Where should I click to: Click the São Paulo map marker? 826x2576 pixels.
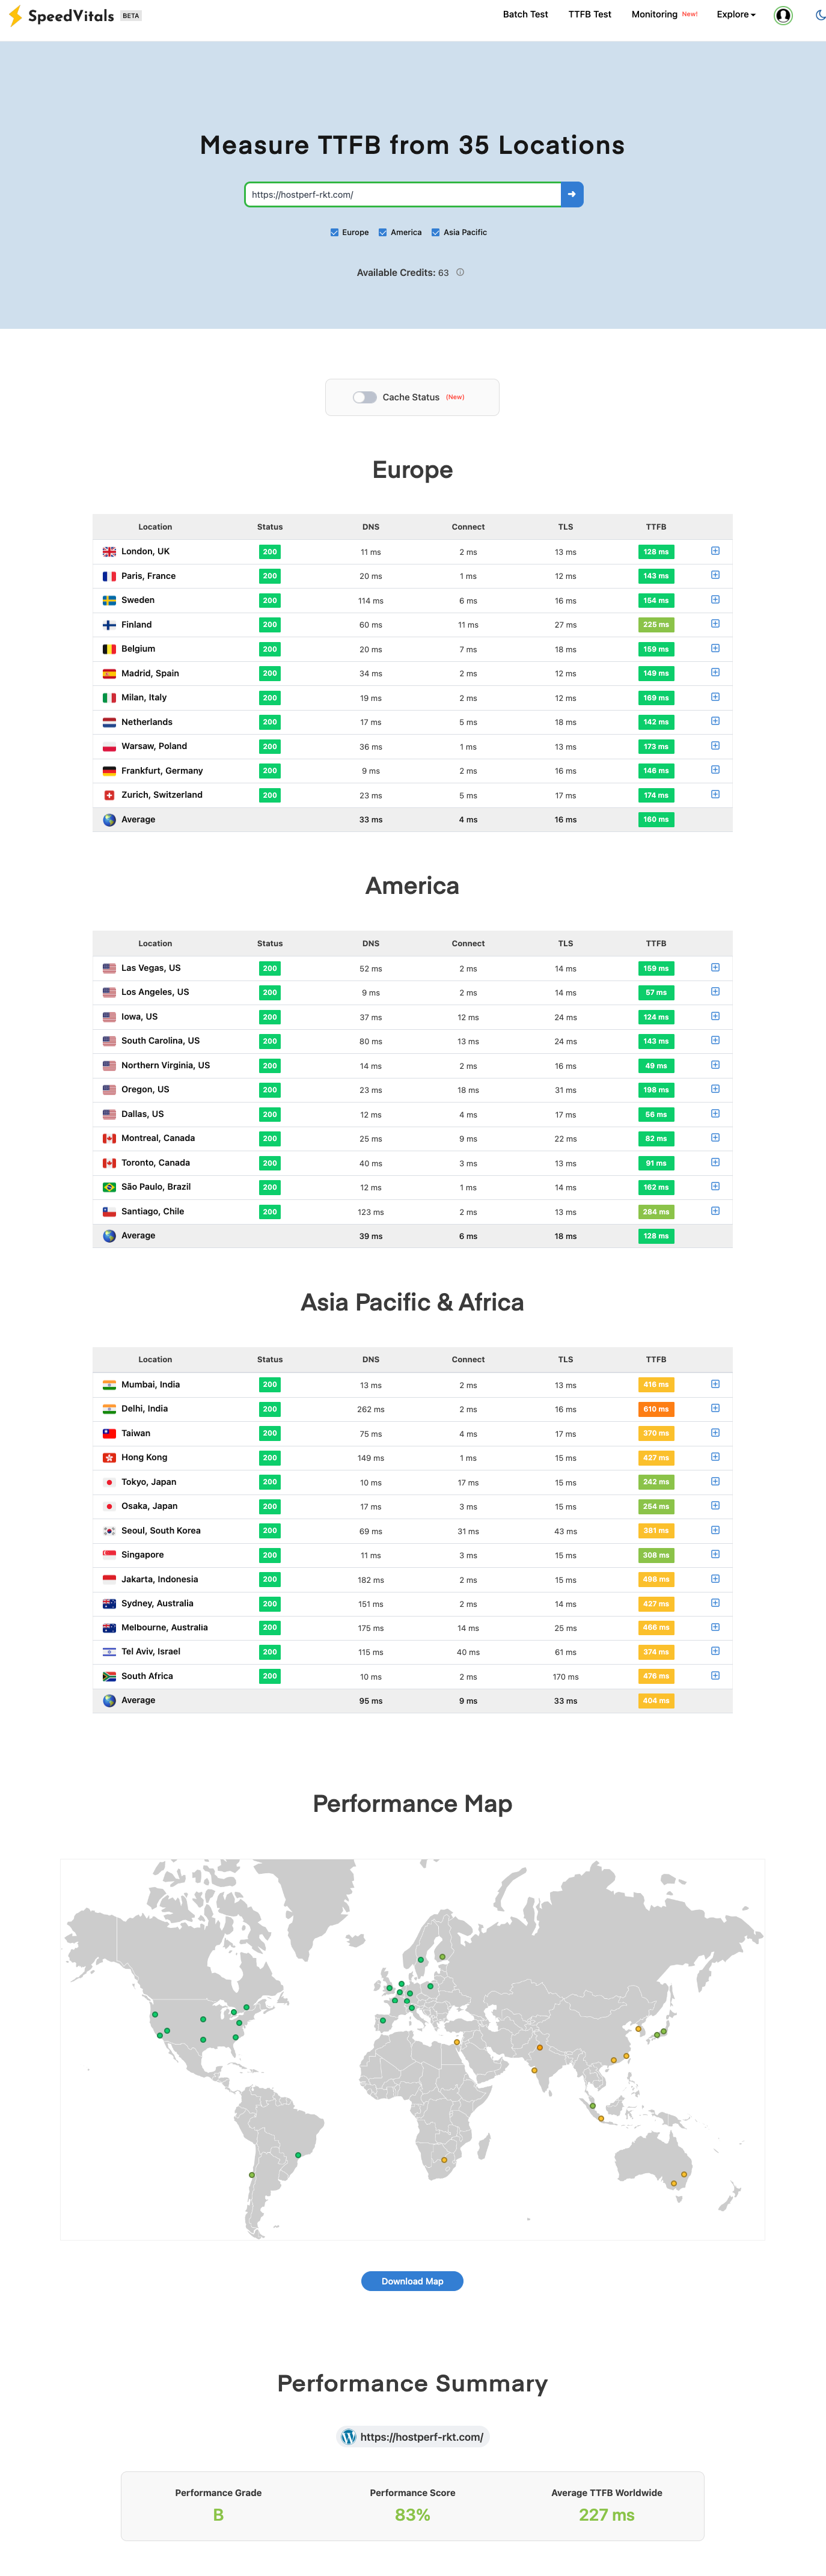(298, 2155)
